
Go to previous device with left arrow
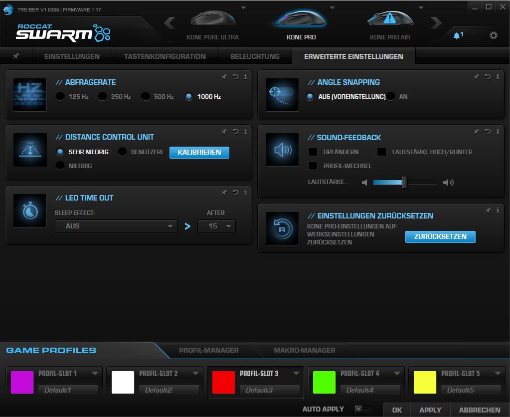point(170,23)
